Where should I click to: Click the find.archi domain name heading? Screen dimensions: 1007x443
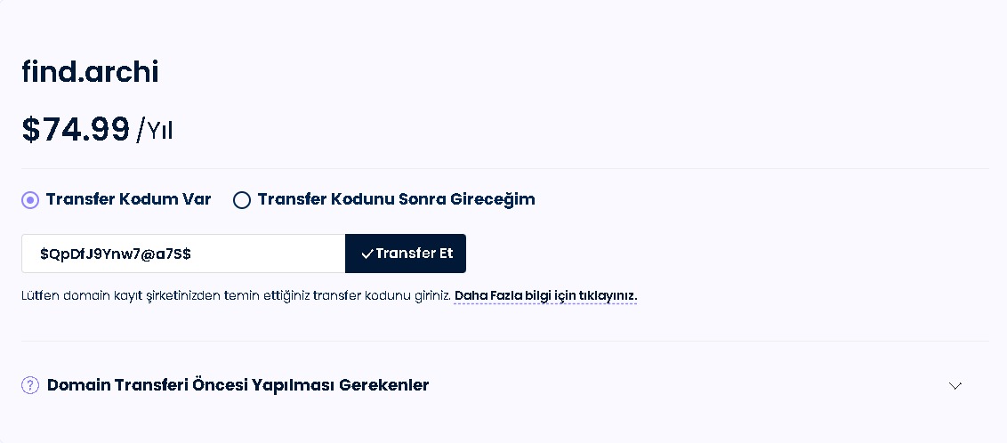90,72
